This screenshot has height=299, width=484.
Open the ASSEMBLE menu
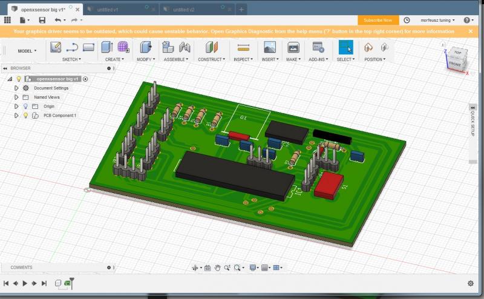[176, 59]
